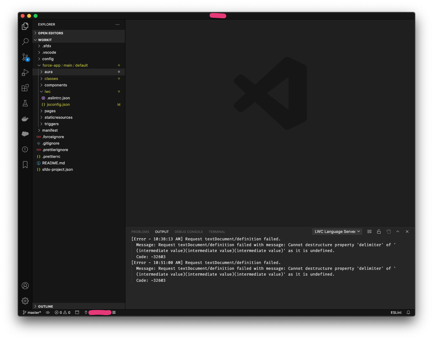Toggle the Lock Scrolling icon in Output panel

379,231
